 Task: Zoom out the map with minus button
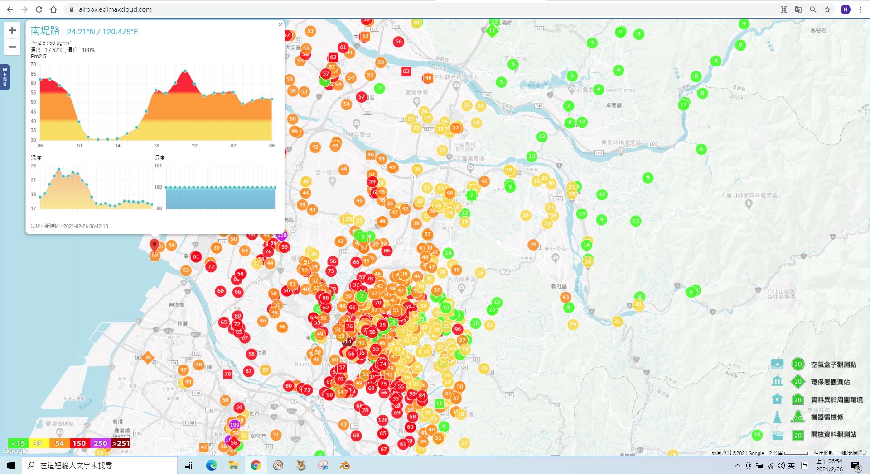click(12, 47)
